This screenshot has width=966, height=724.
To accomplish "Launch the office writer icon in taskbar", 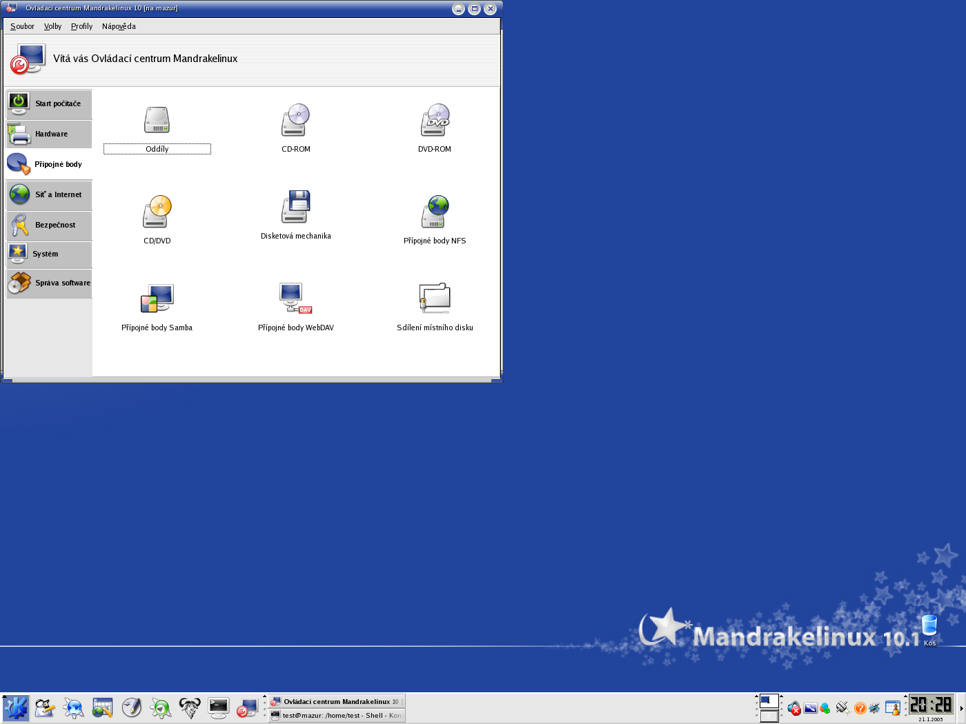I will (x=45, y=708).
